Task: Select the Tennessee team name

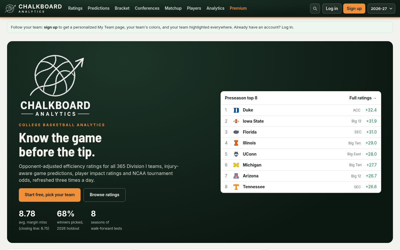Action: 254,187
